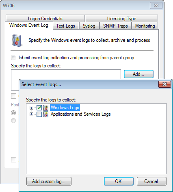Click the Add... button
The image size is (173, 192).
tap(138, 74)
